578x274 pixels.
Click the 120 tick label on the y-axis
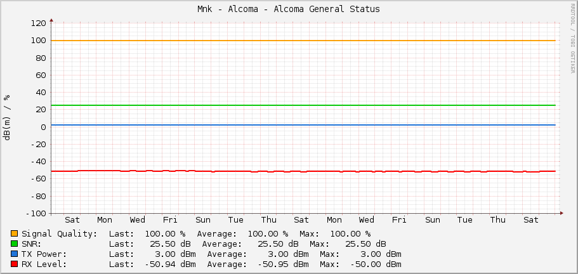37,23
